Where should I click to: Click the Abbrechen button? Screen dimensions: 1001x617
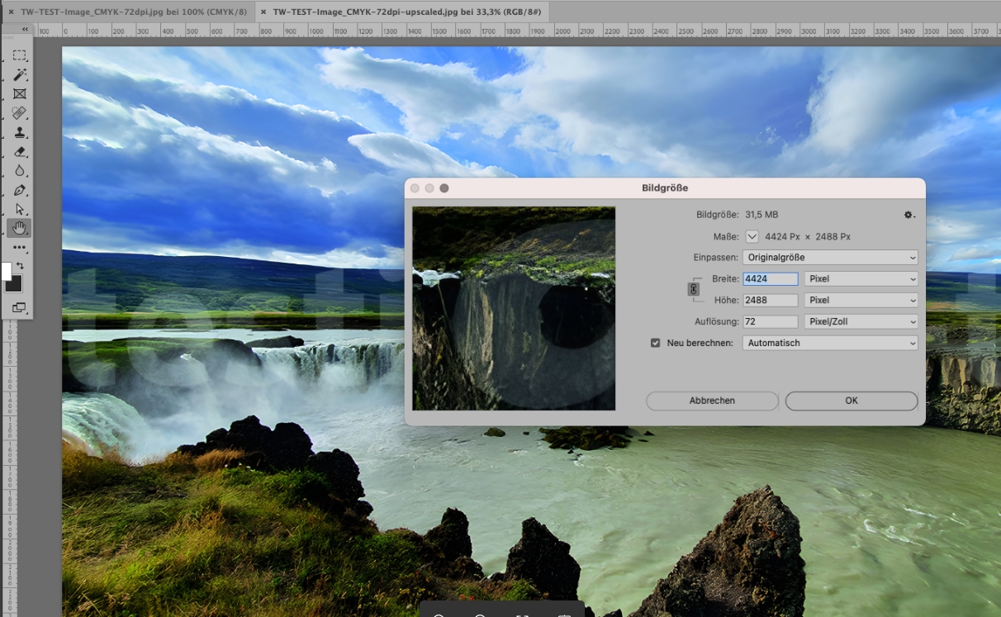pyautogui.click(x=712, y=401)
